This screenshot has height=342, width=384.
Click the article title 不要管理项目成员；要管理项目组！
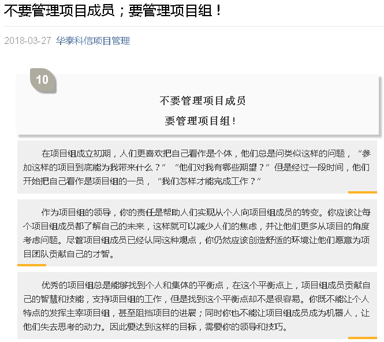[113, 11]
